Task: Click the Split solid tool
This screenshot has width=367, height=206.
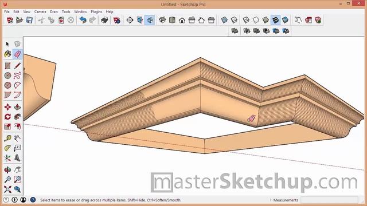Action: tap(286, 30)
